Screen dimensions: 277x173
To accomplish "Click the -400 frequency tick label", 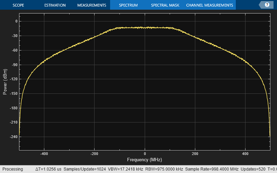I will 44,154.
